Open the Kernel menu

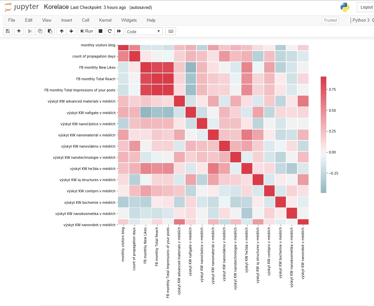coord(105,20)
